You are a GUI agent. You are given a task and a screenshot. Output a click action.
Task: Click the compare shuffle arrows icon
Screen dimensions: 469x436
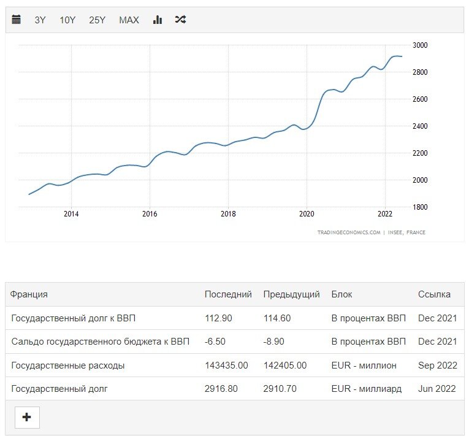point(180,20)
